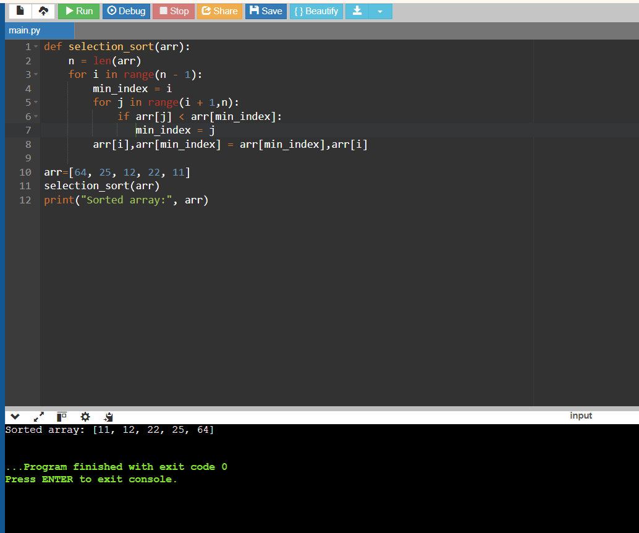Click line number 10 in the gutter
Image resolution: width=639 pixels, height=533 pixels.
tap(25, 172)
